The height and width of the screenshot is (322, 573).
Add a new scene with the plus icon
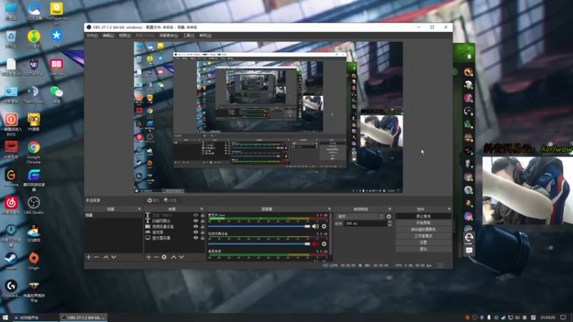(x=88, y=257)
